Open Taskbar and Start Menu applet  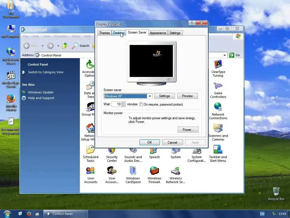pyautogui.click(x=218, y=154)
